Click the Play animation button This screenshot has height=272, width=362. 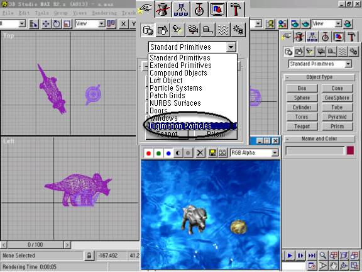point(290,256)
